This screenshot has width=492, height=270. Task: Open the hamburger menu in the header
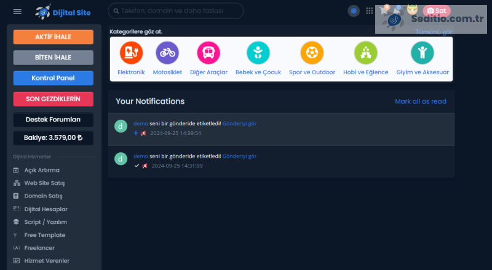pyautogui.click(x=17, y=11)
